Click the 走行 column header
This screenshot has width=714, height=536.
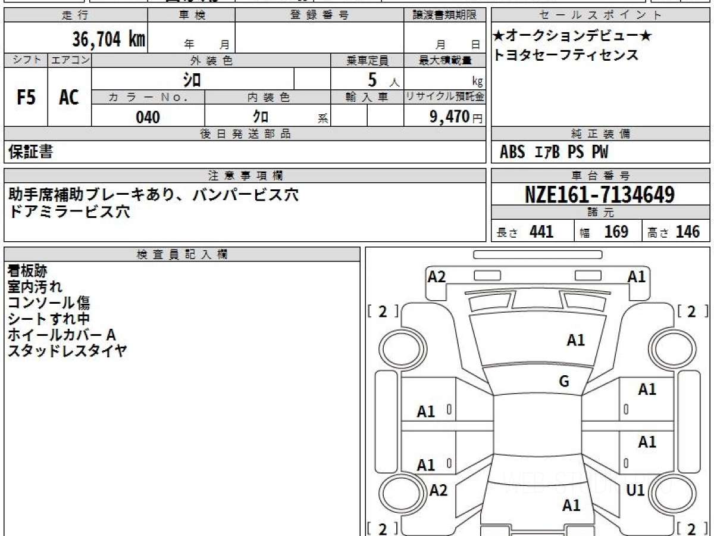point(75,15)
